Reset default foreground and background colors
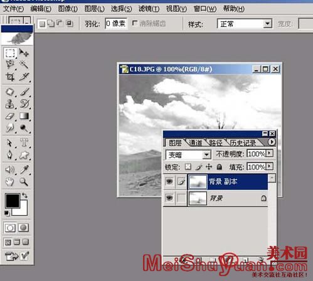Image resolution: width=313 pixels, height=281 pixels. [7, 213]
